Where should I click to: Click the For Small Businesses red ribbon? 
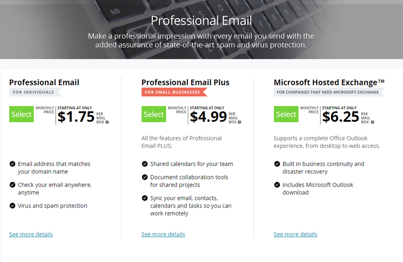click(174, 92)
